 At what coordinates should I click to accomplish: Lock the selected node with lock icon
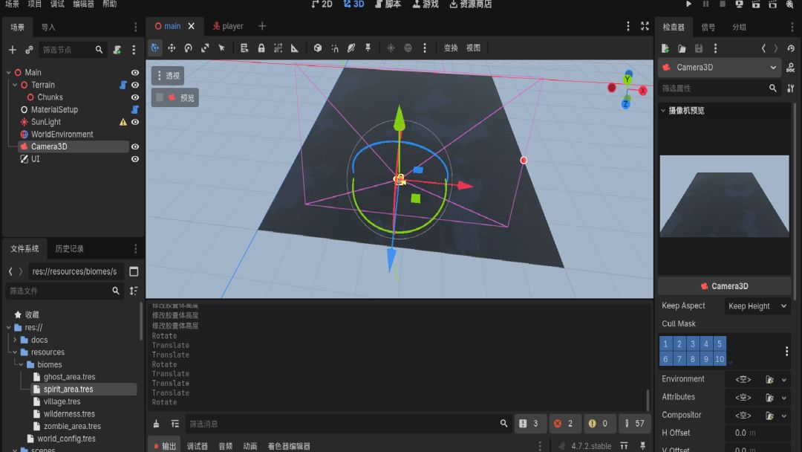pos(261,48)
